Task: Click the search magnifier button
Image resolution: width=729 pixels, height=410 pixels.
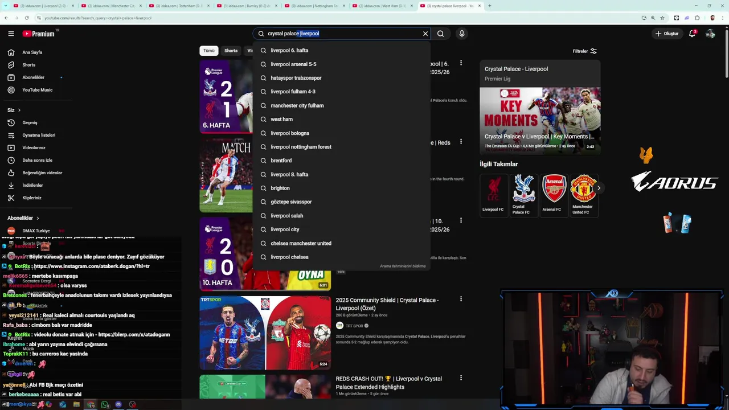Action: click(x=440, y=34)
